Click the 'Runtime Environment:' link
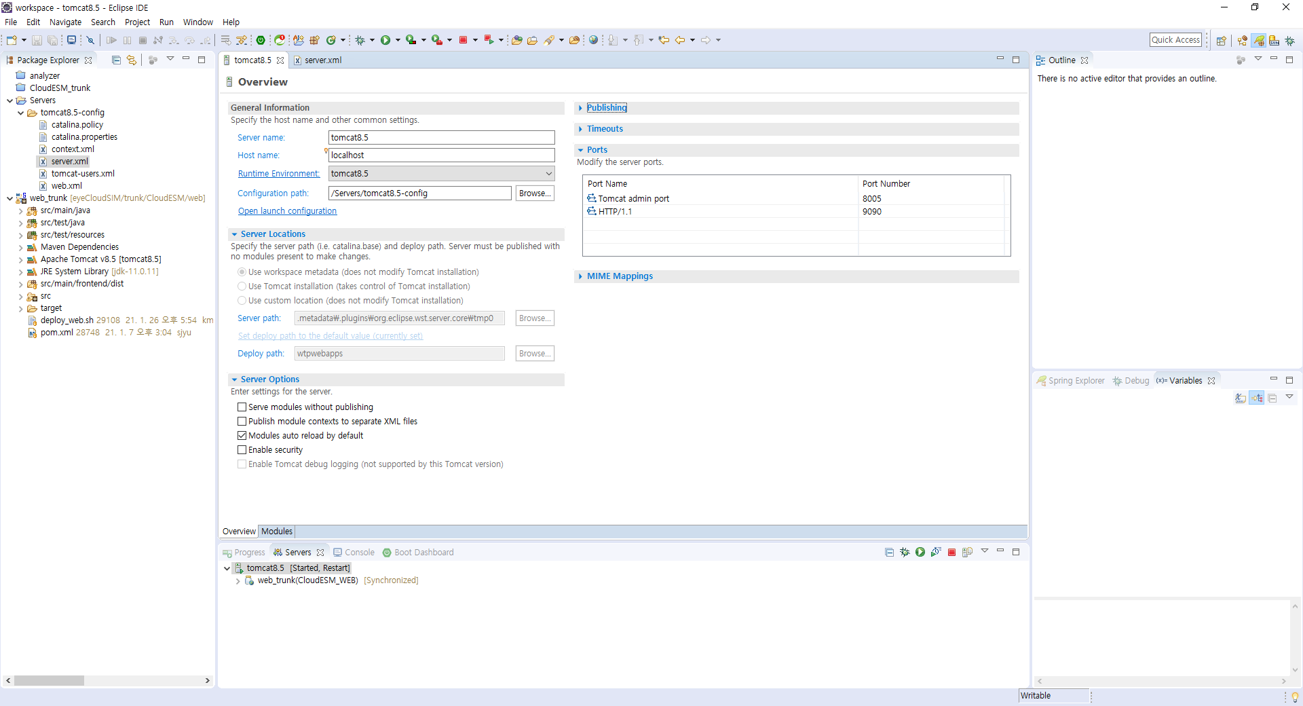Viewport: 1303px width, 706px height. (278, 174)
